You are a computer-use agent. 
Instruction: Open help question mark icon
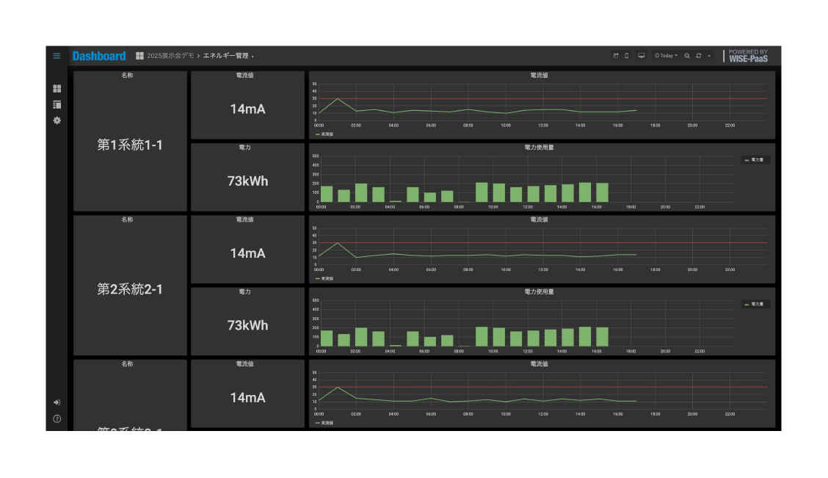(57, 419)
